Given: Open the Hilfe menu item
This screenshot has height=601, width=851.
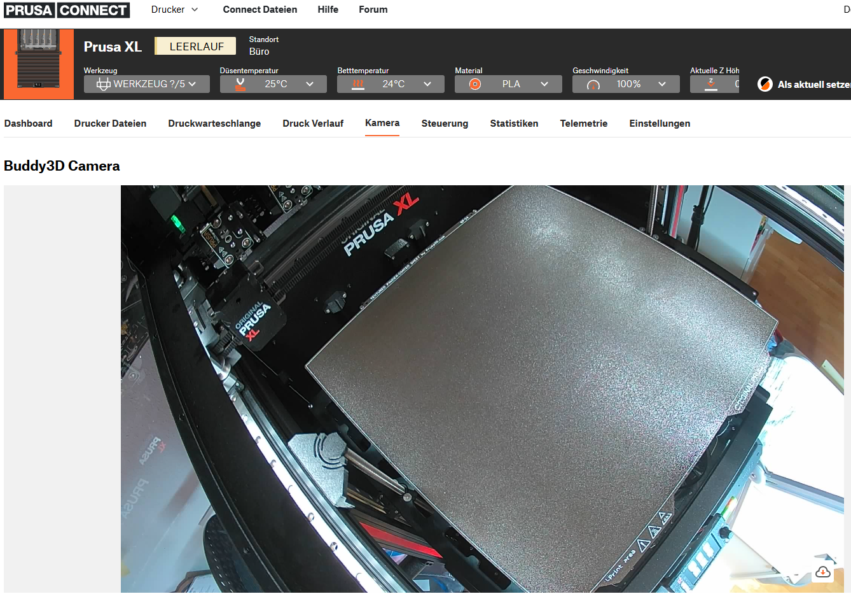Looking at the screenshot, I should (328, 10).
